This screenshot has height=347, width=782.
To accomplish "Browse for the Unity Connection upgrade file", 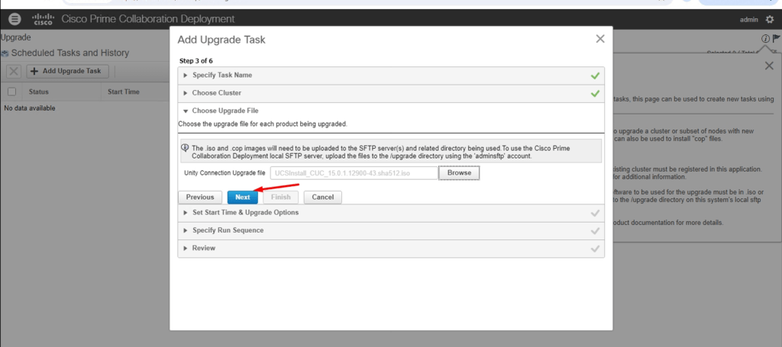I will click(459, 173).
